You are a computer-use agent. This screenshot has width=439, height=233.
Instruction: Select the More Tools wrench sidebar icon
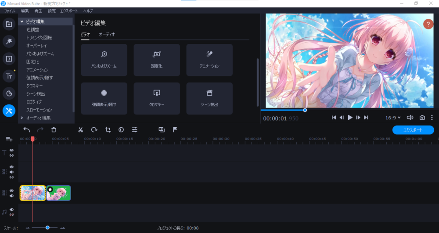click(x=9, y=111)
